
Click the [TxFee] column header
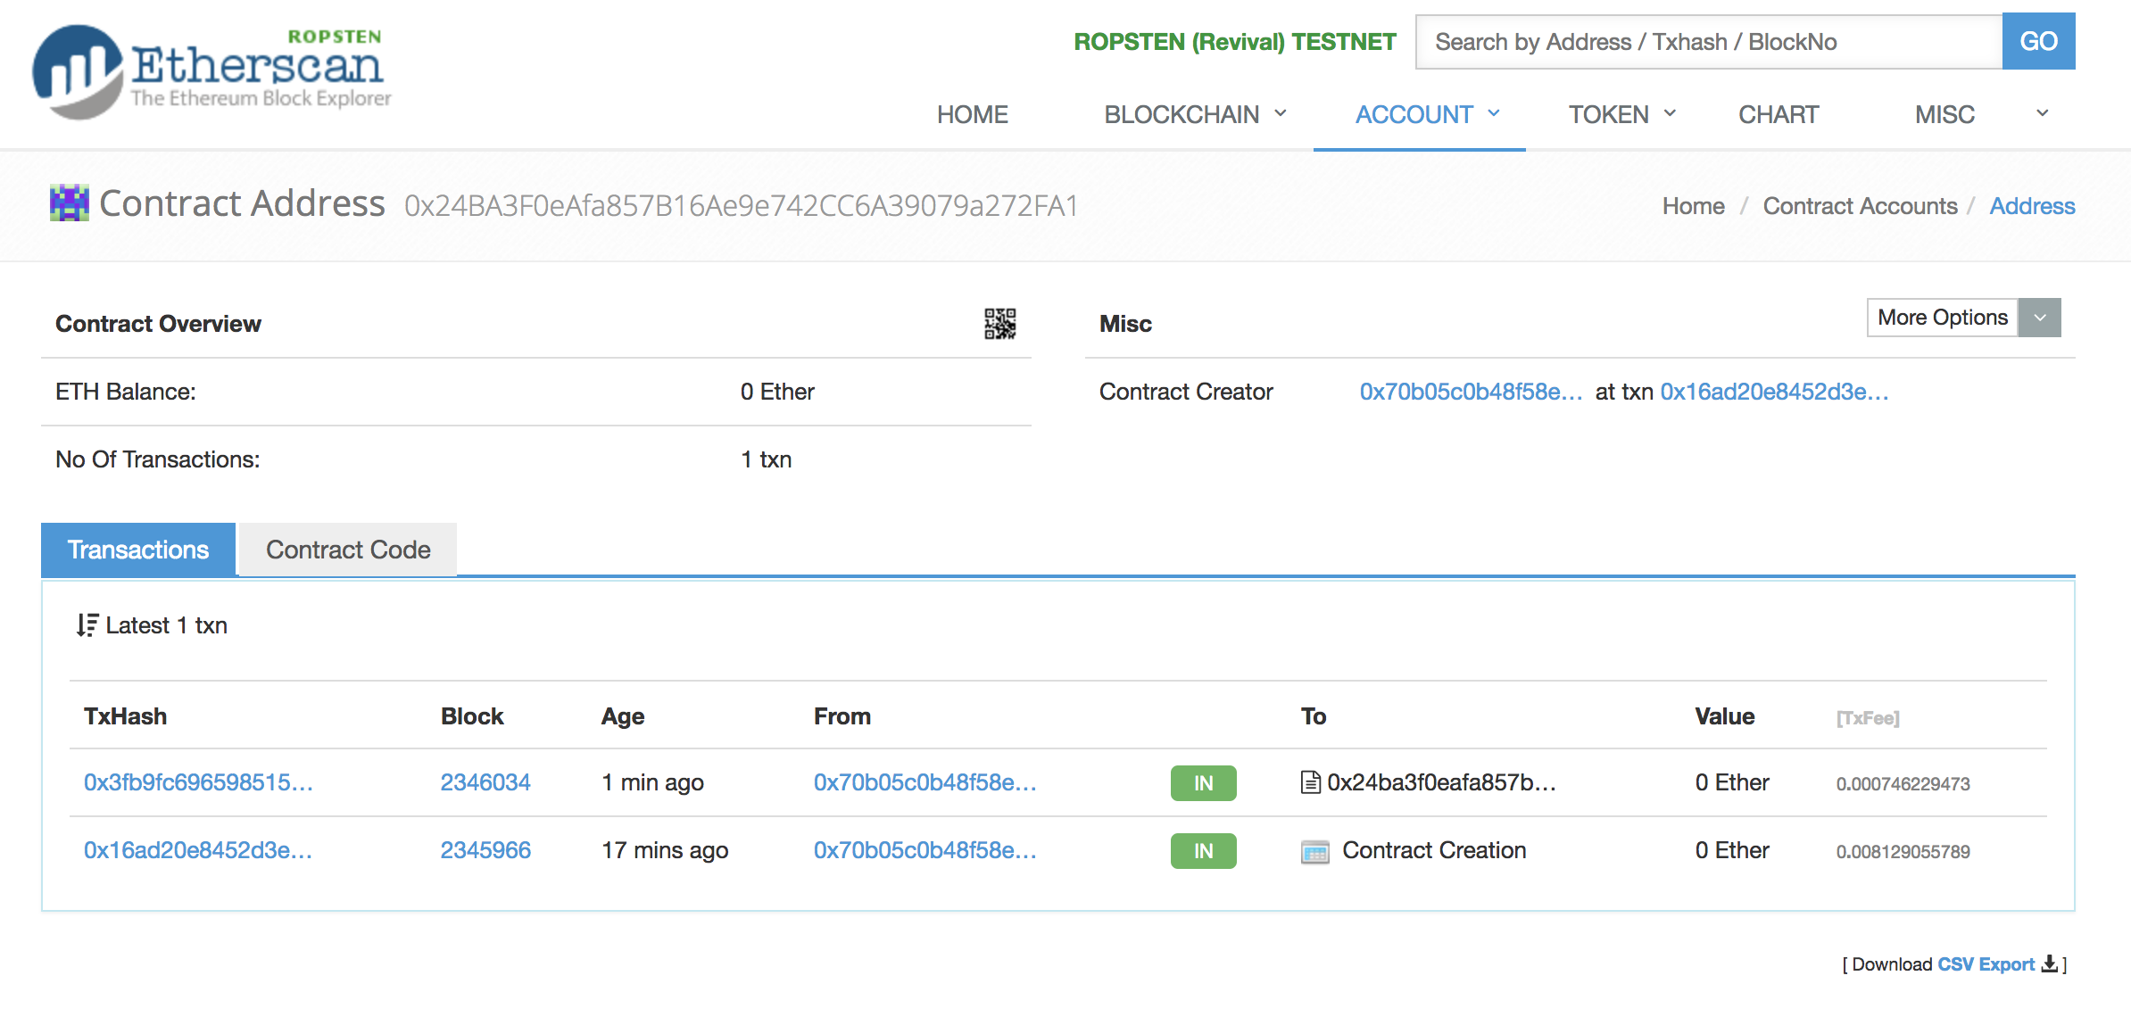pos(1868,718)
